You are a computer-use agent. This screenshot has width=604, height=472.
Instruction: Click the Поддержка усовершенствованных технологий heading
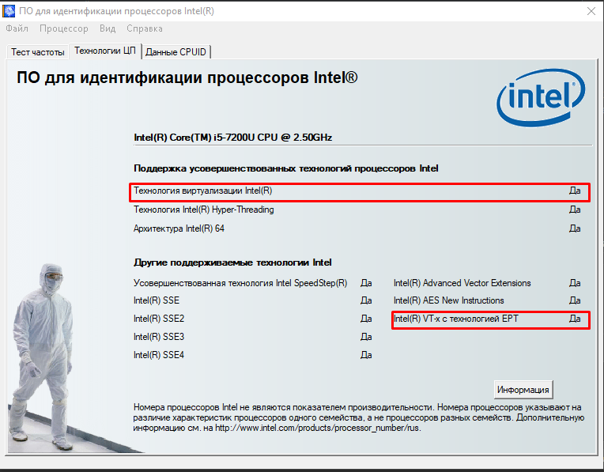pos(286,168)
